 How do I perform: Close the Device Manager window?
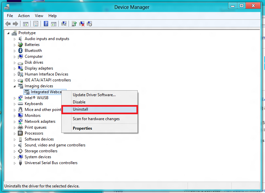coord(253,6)
